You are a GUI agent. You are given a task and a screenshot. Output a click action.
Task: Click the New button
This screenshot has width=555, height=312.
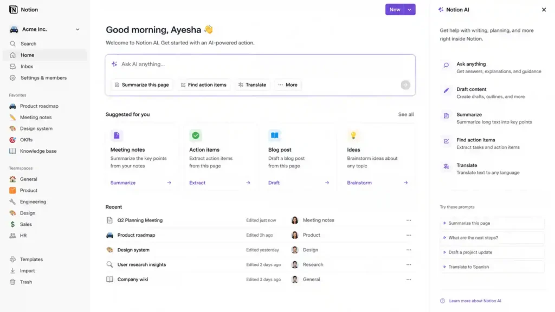(395, 10)
